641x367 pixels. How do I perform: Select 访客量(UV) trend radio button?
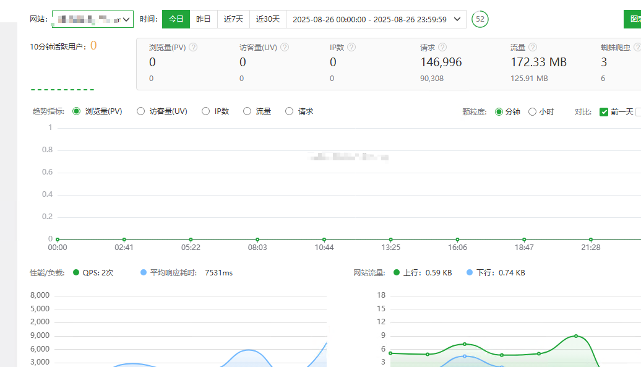click(140, 111)
